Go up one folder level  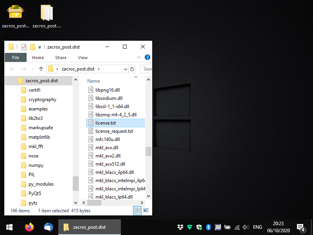point(41,69)
